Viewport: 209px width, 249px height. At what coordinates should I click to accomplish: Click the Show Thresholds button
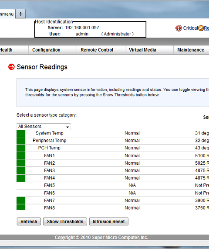(x=65, y=221)
